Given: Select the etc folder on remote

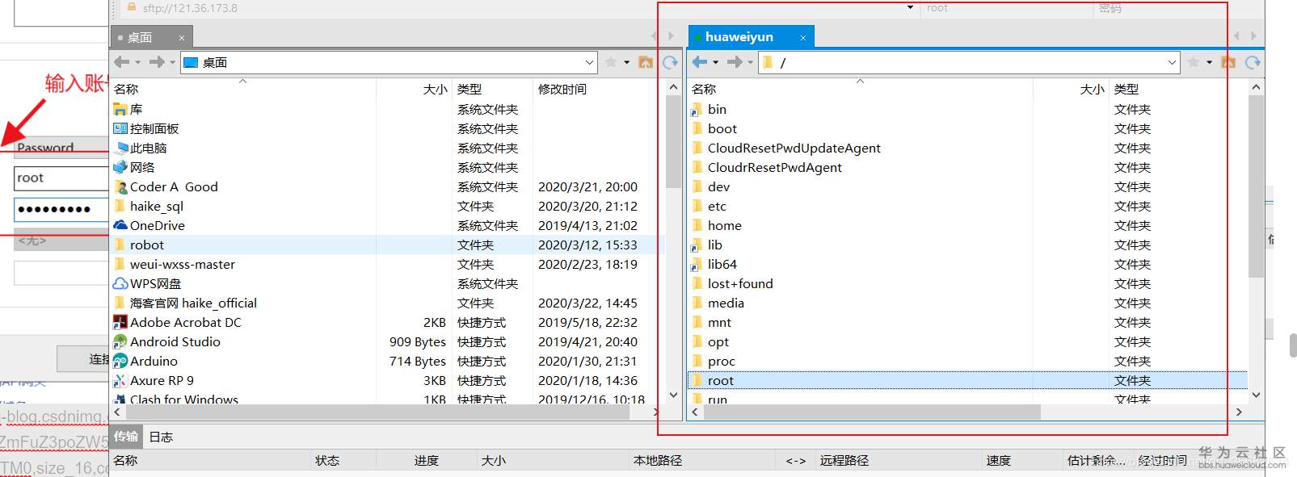Looking at the screenshot, I should coord(709,206).
